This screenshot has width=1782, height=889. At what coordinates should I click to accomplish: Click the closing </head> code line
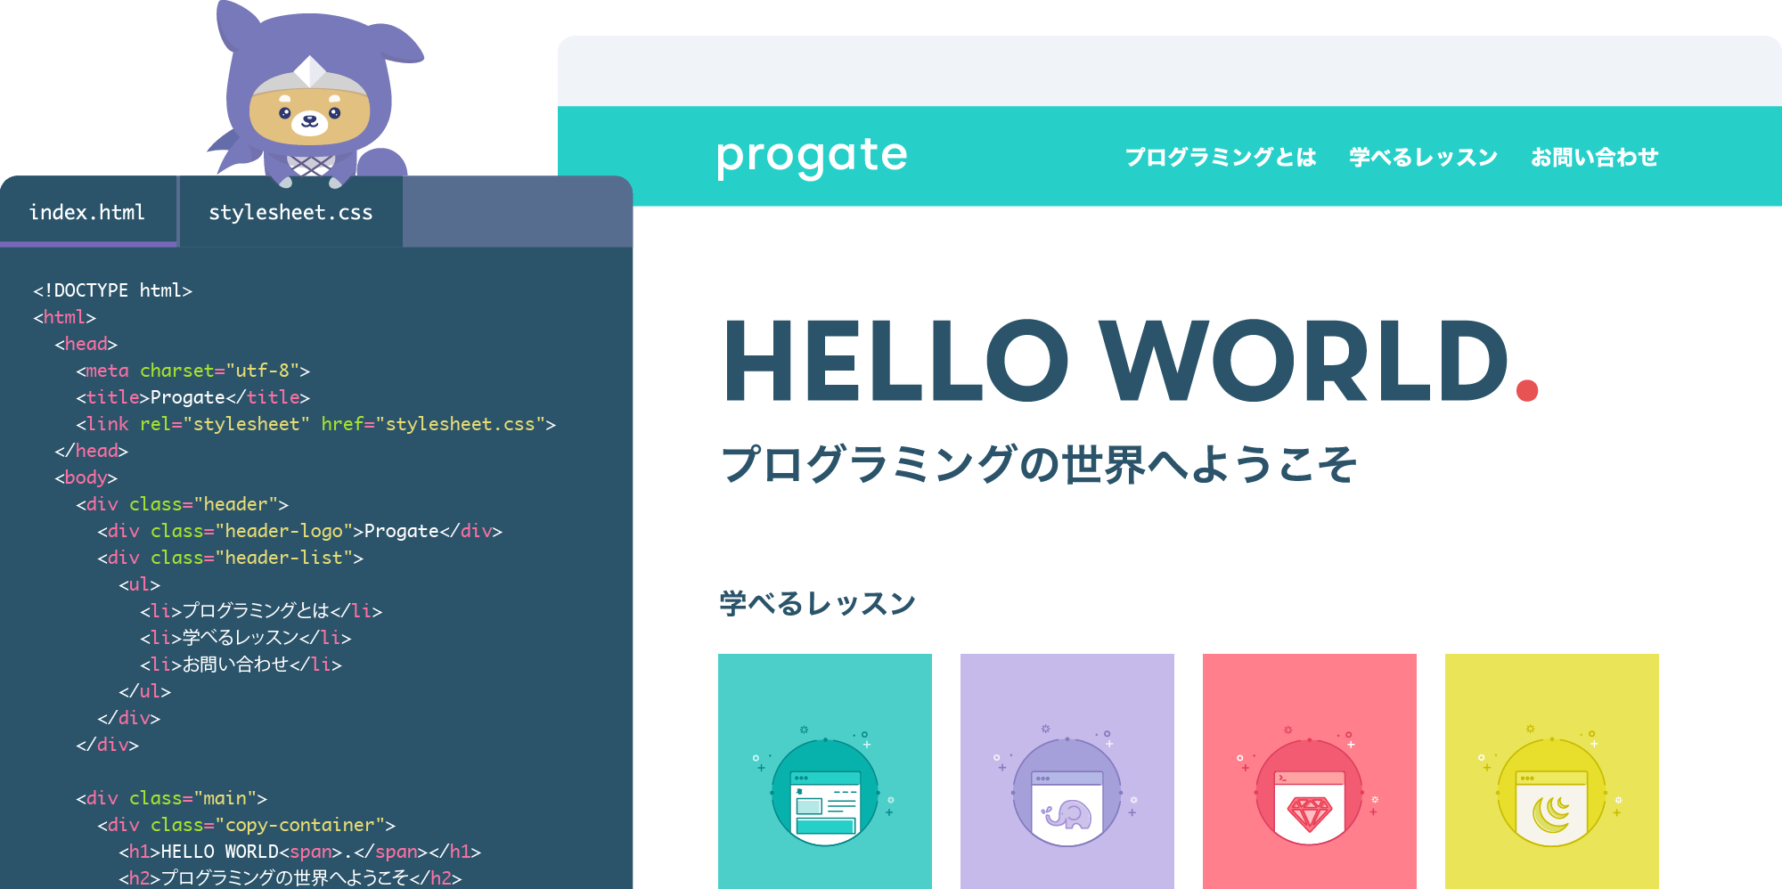coord(91,451)
